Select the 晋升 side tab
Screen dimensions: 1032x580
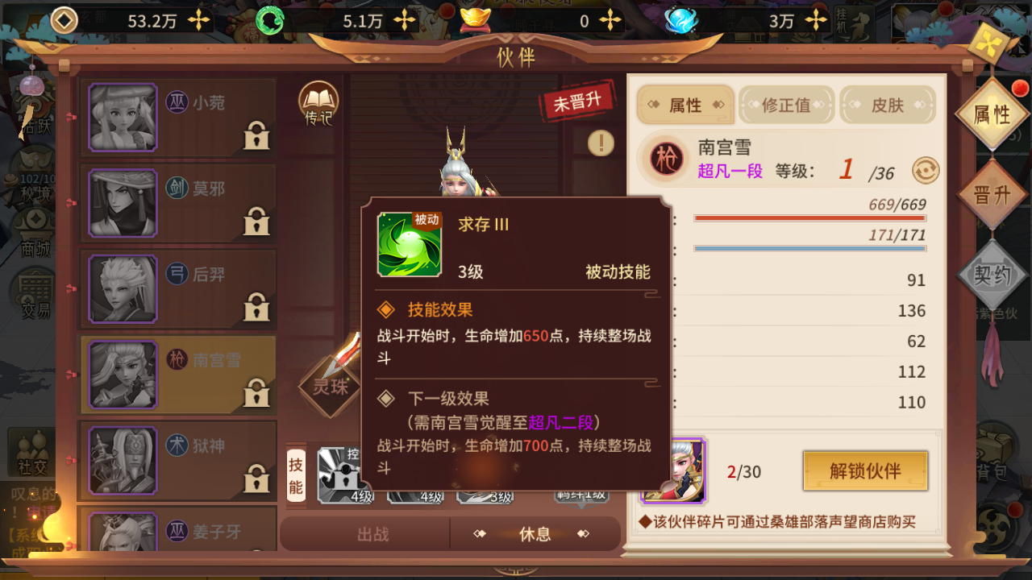pos(992,196)
